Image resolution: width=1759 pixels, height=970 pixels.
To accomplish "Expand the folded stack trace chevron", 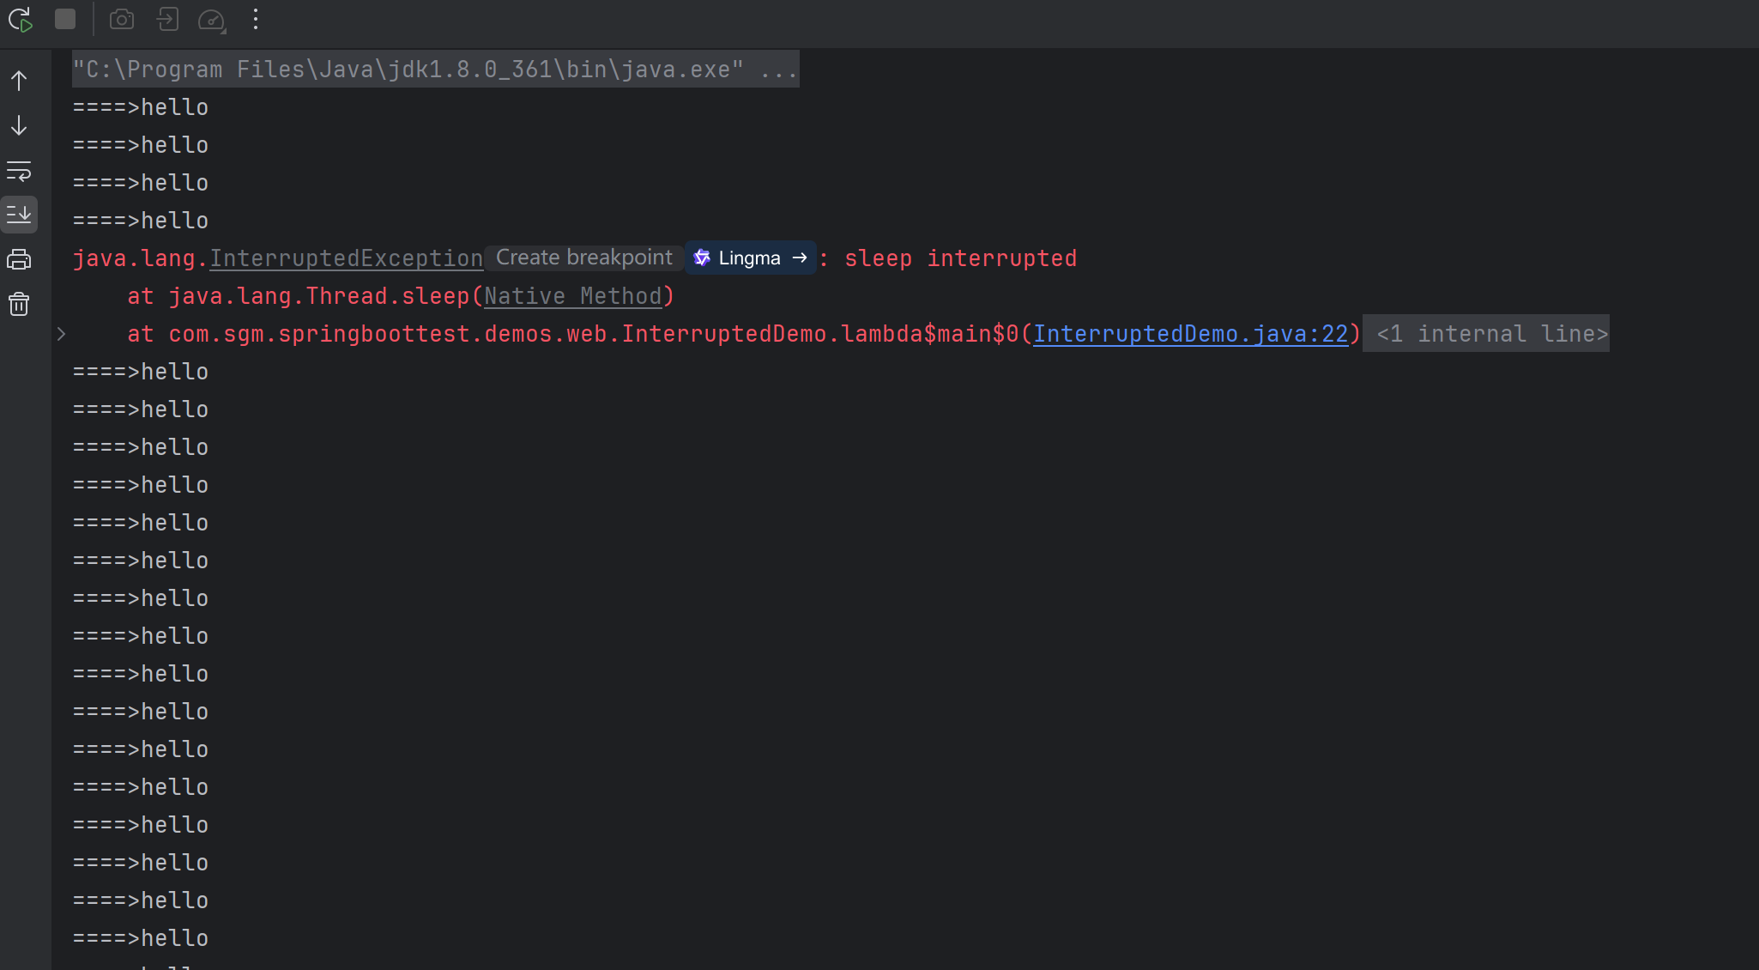I will 61,334.
